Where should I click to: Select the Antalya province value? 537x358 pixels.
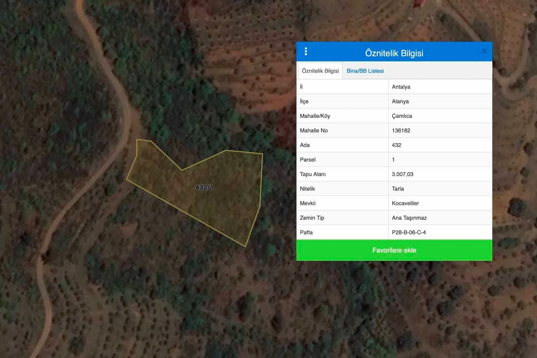coord(401,87)
